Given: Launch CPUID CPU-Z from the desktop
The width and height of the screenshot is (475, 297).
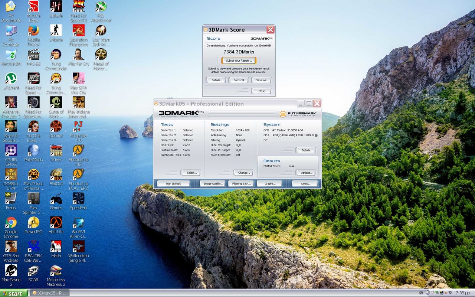Looking at the screenshot, I should point(11,155).
